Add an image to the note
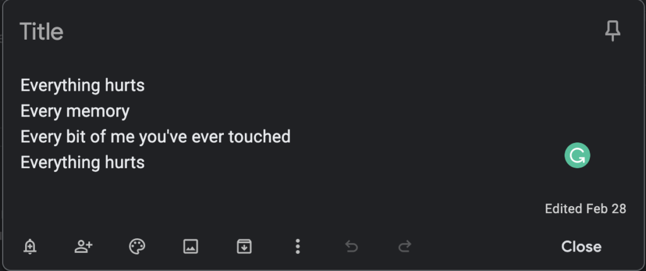This screenshot has height=271, width=646. pos(191,246)
